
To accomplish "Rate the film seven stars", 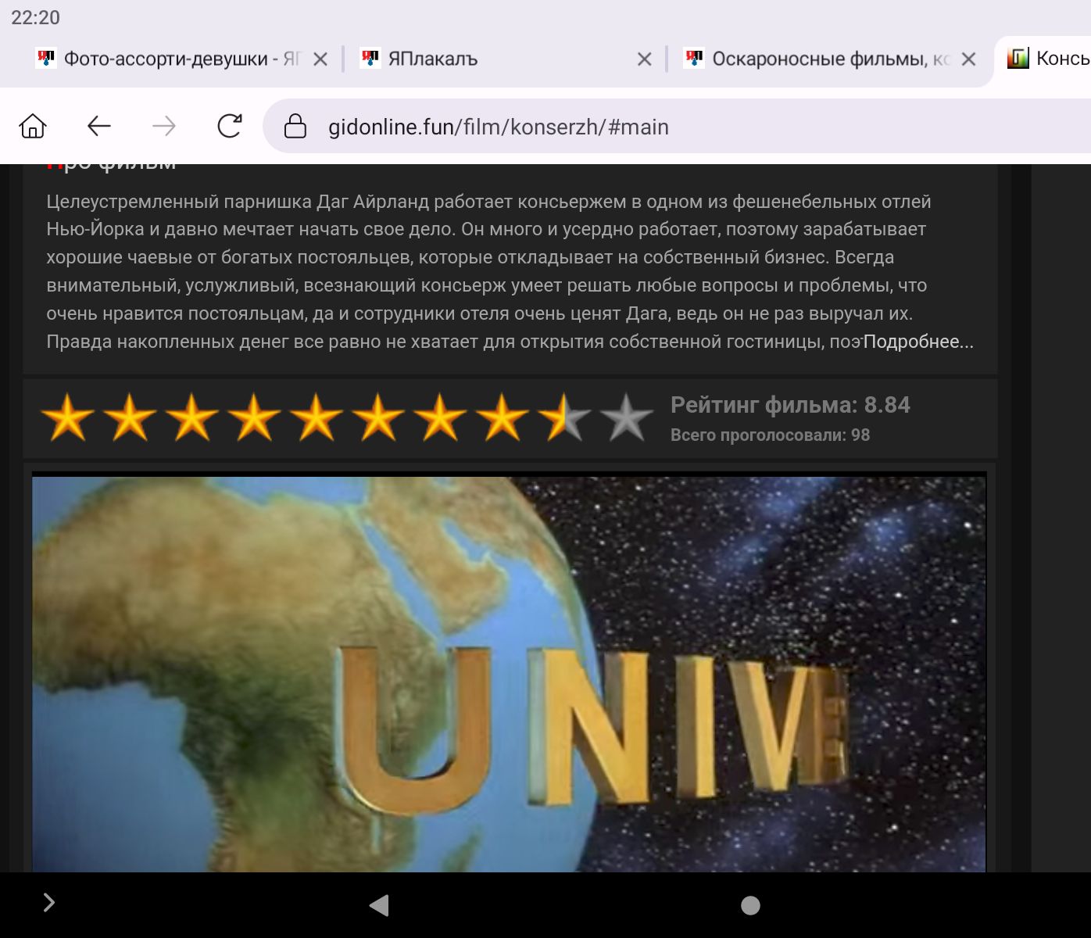I will (x=440, y=417).
